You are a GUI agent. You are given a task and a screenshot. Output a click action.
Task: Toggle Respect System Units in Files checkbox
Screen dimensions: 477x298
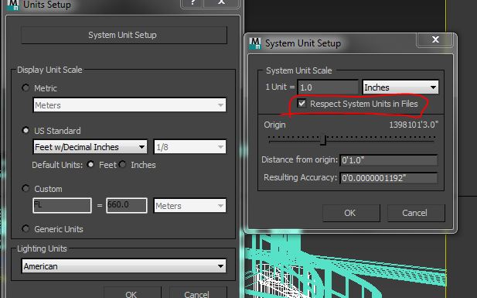click(x=302, y=103)
